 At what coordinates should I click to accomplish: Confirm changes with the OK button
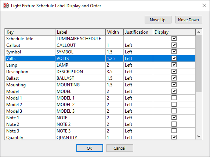(x=90, y=148)
